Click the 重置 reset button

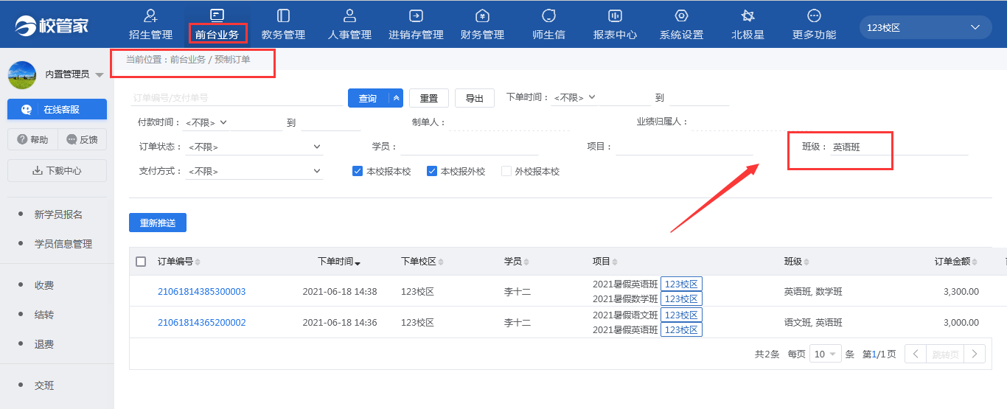(x=429, y=98)
